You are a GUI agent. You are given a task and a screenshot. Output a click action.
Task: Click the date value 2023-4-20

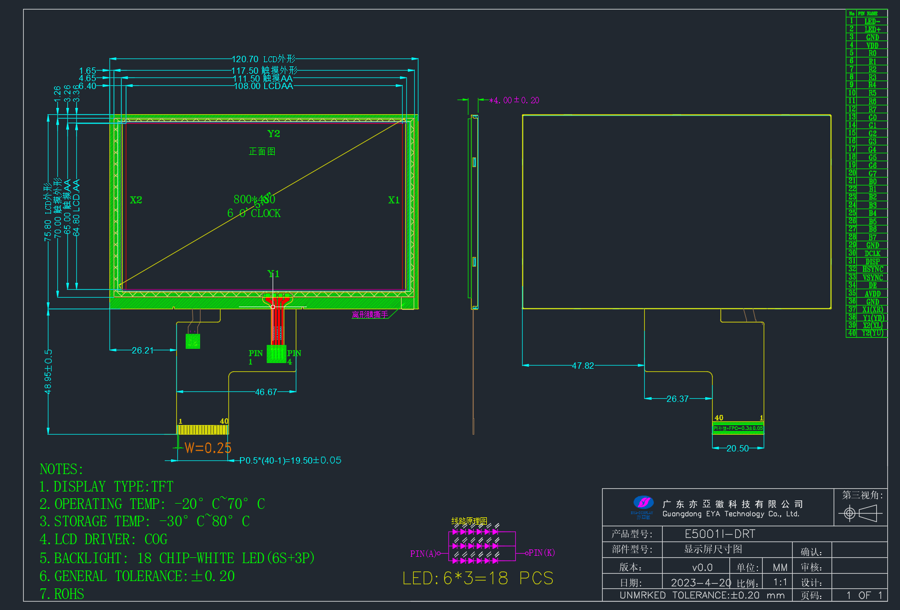[701, 583]
